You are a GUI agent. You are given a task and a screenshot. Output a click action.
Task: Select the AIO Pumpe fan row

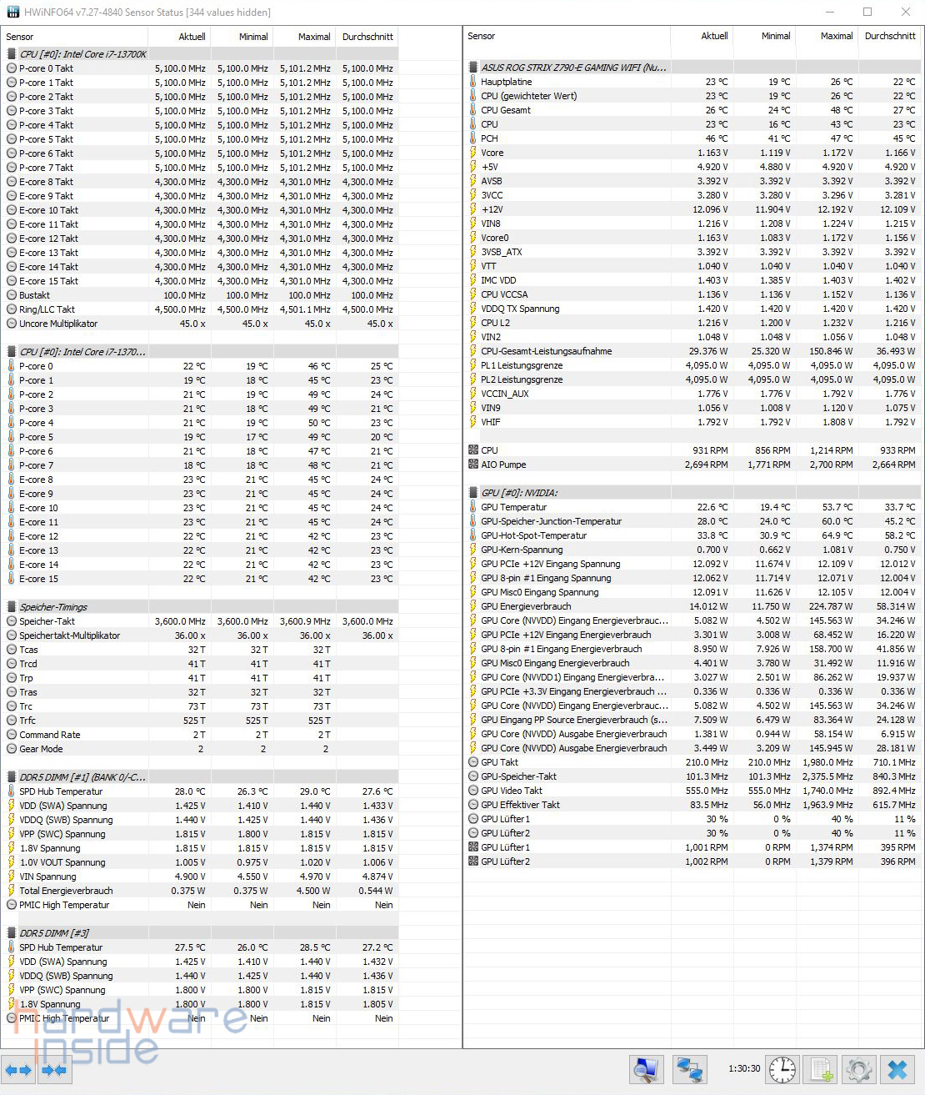point(503,465)
